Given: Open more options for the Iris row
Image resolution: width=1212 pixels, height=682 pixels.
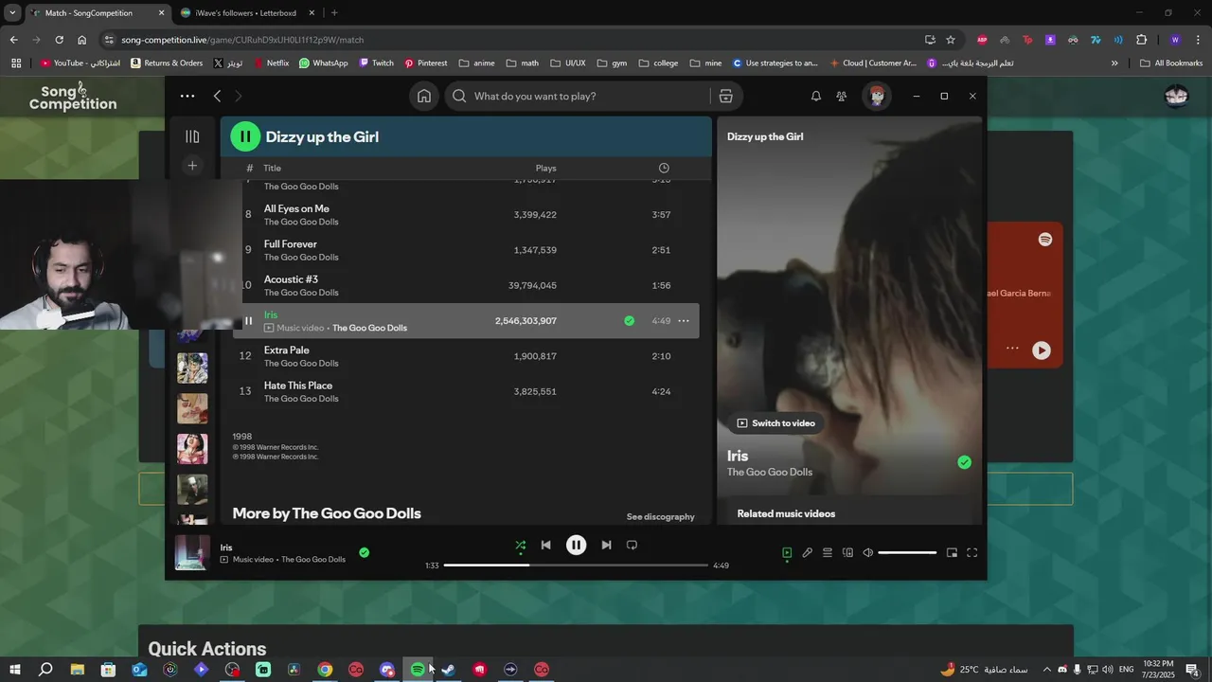Looking at the screenshot, I should pyautogui.click(x=684, y=321).
